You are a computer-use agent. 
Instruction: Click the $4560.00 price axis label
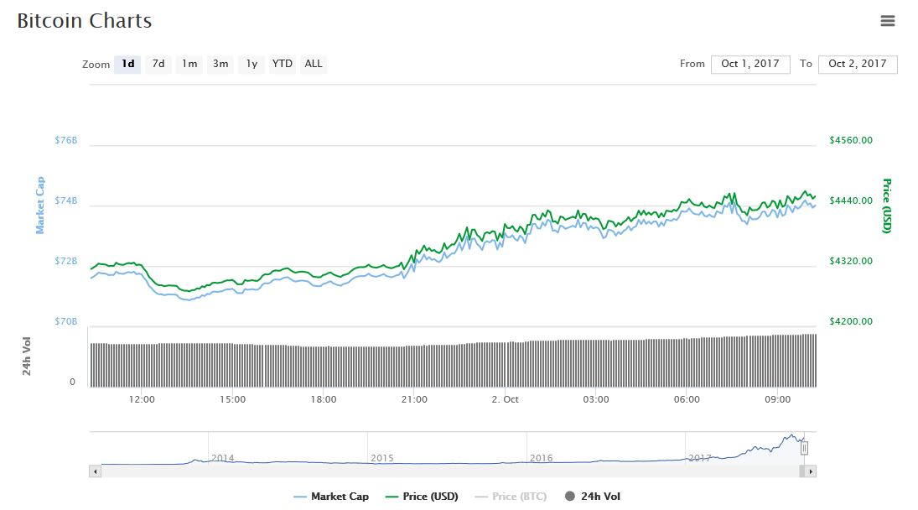pos(851,141)
